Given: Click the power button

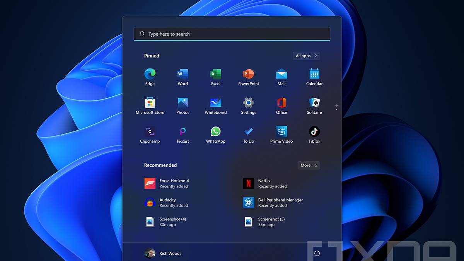Looking at the screenshot, I should [x=317, y=253].
